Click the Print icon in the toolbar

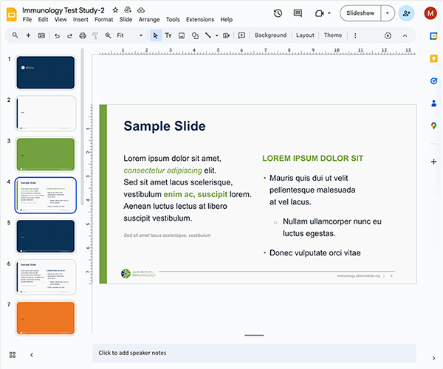click(83, 35)
